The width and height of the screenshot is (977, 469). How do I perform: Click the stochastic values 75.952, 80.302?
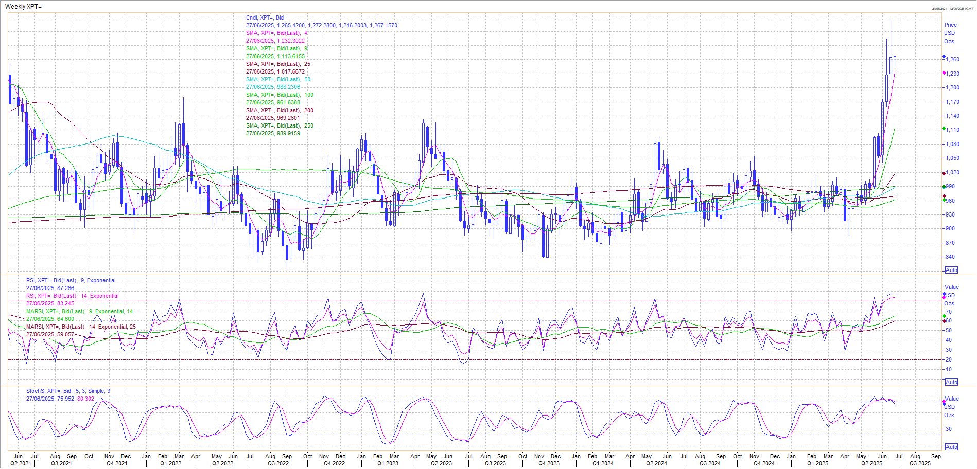pyautogui.click(x=76, y=399)
